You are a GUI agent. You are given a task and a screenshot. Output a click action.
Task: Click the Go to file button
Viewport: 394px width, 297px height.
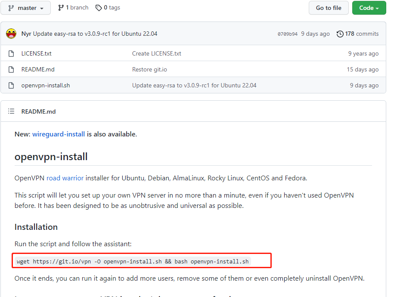pos(328,8)
